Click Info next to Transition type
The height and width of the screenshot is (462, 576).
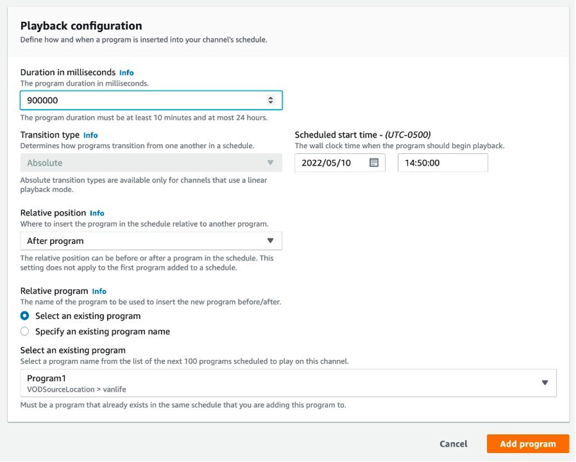[x=91, y=135]
